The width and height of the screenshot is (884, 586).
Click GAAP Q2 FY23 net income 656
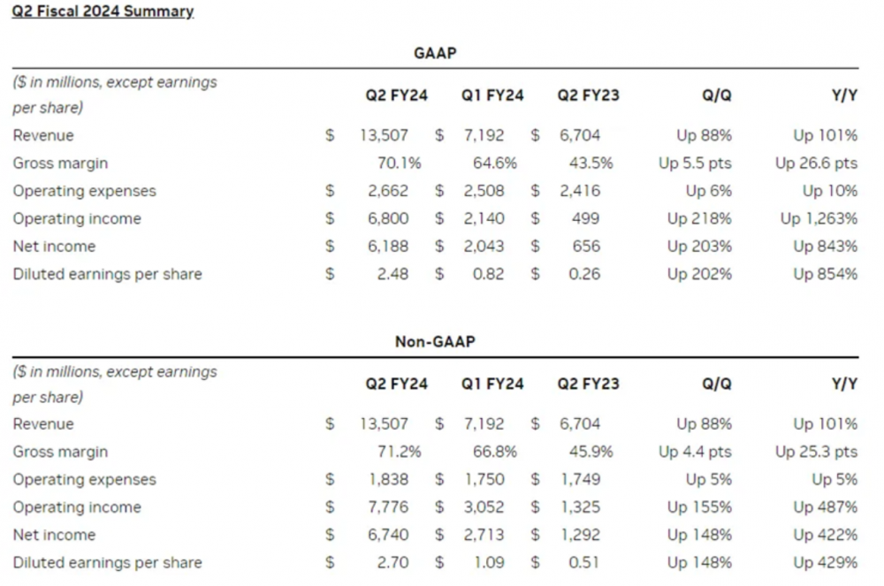coord(586,247)
